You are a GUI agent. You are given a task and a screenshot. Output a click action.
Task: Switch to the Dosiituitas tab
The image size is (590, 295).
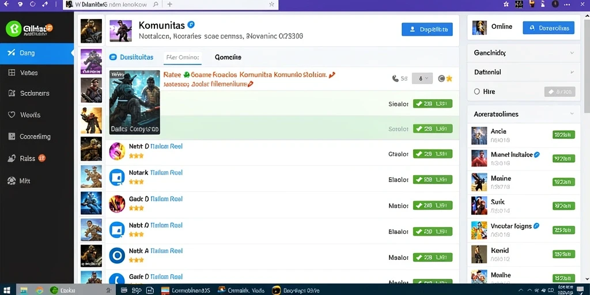(x=131, y=57)
